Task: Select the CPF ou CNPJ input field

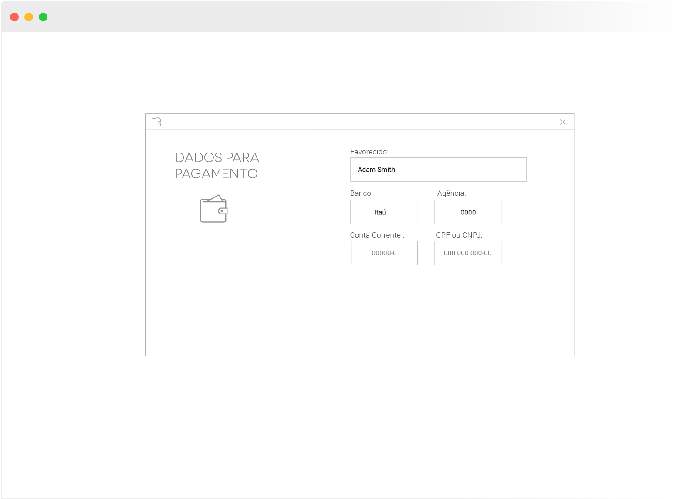Action: point(468,253)
